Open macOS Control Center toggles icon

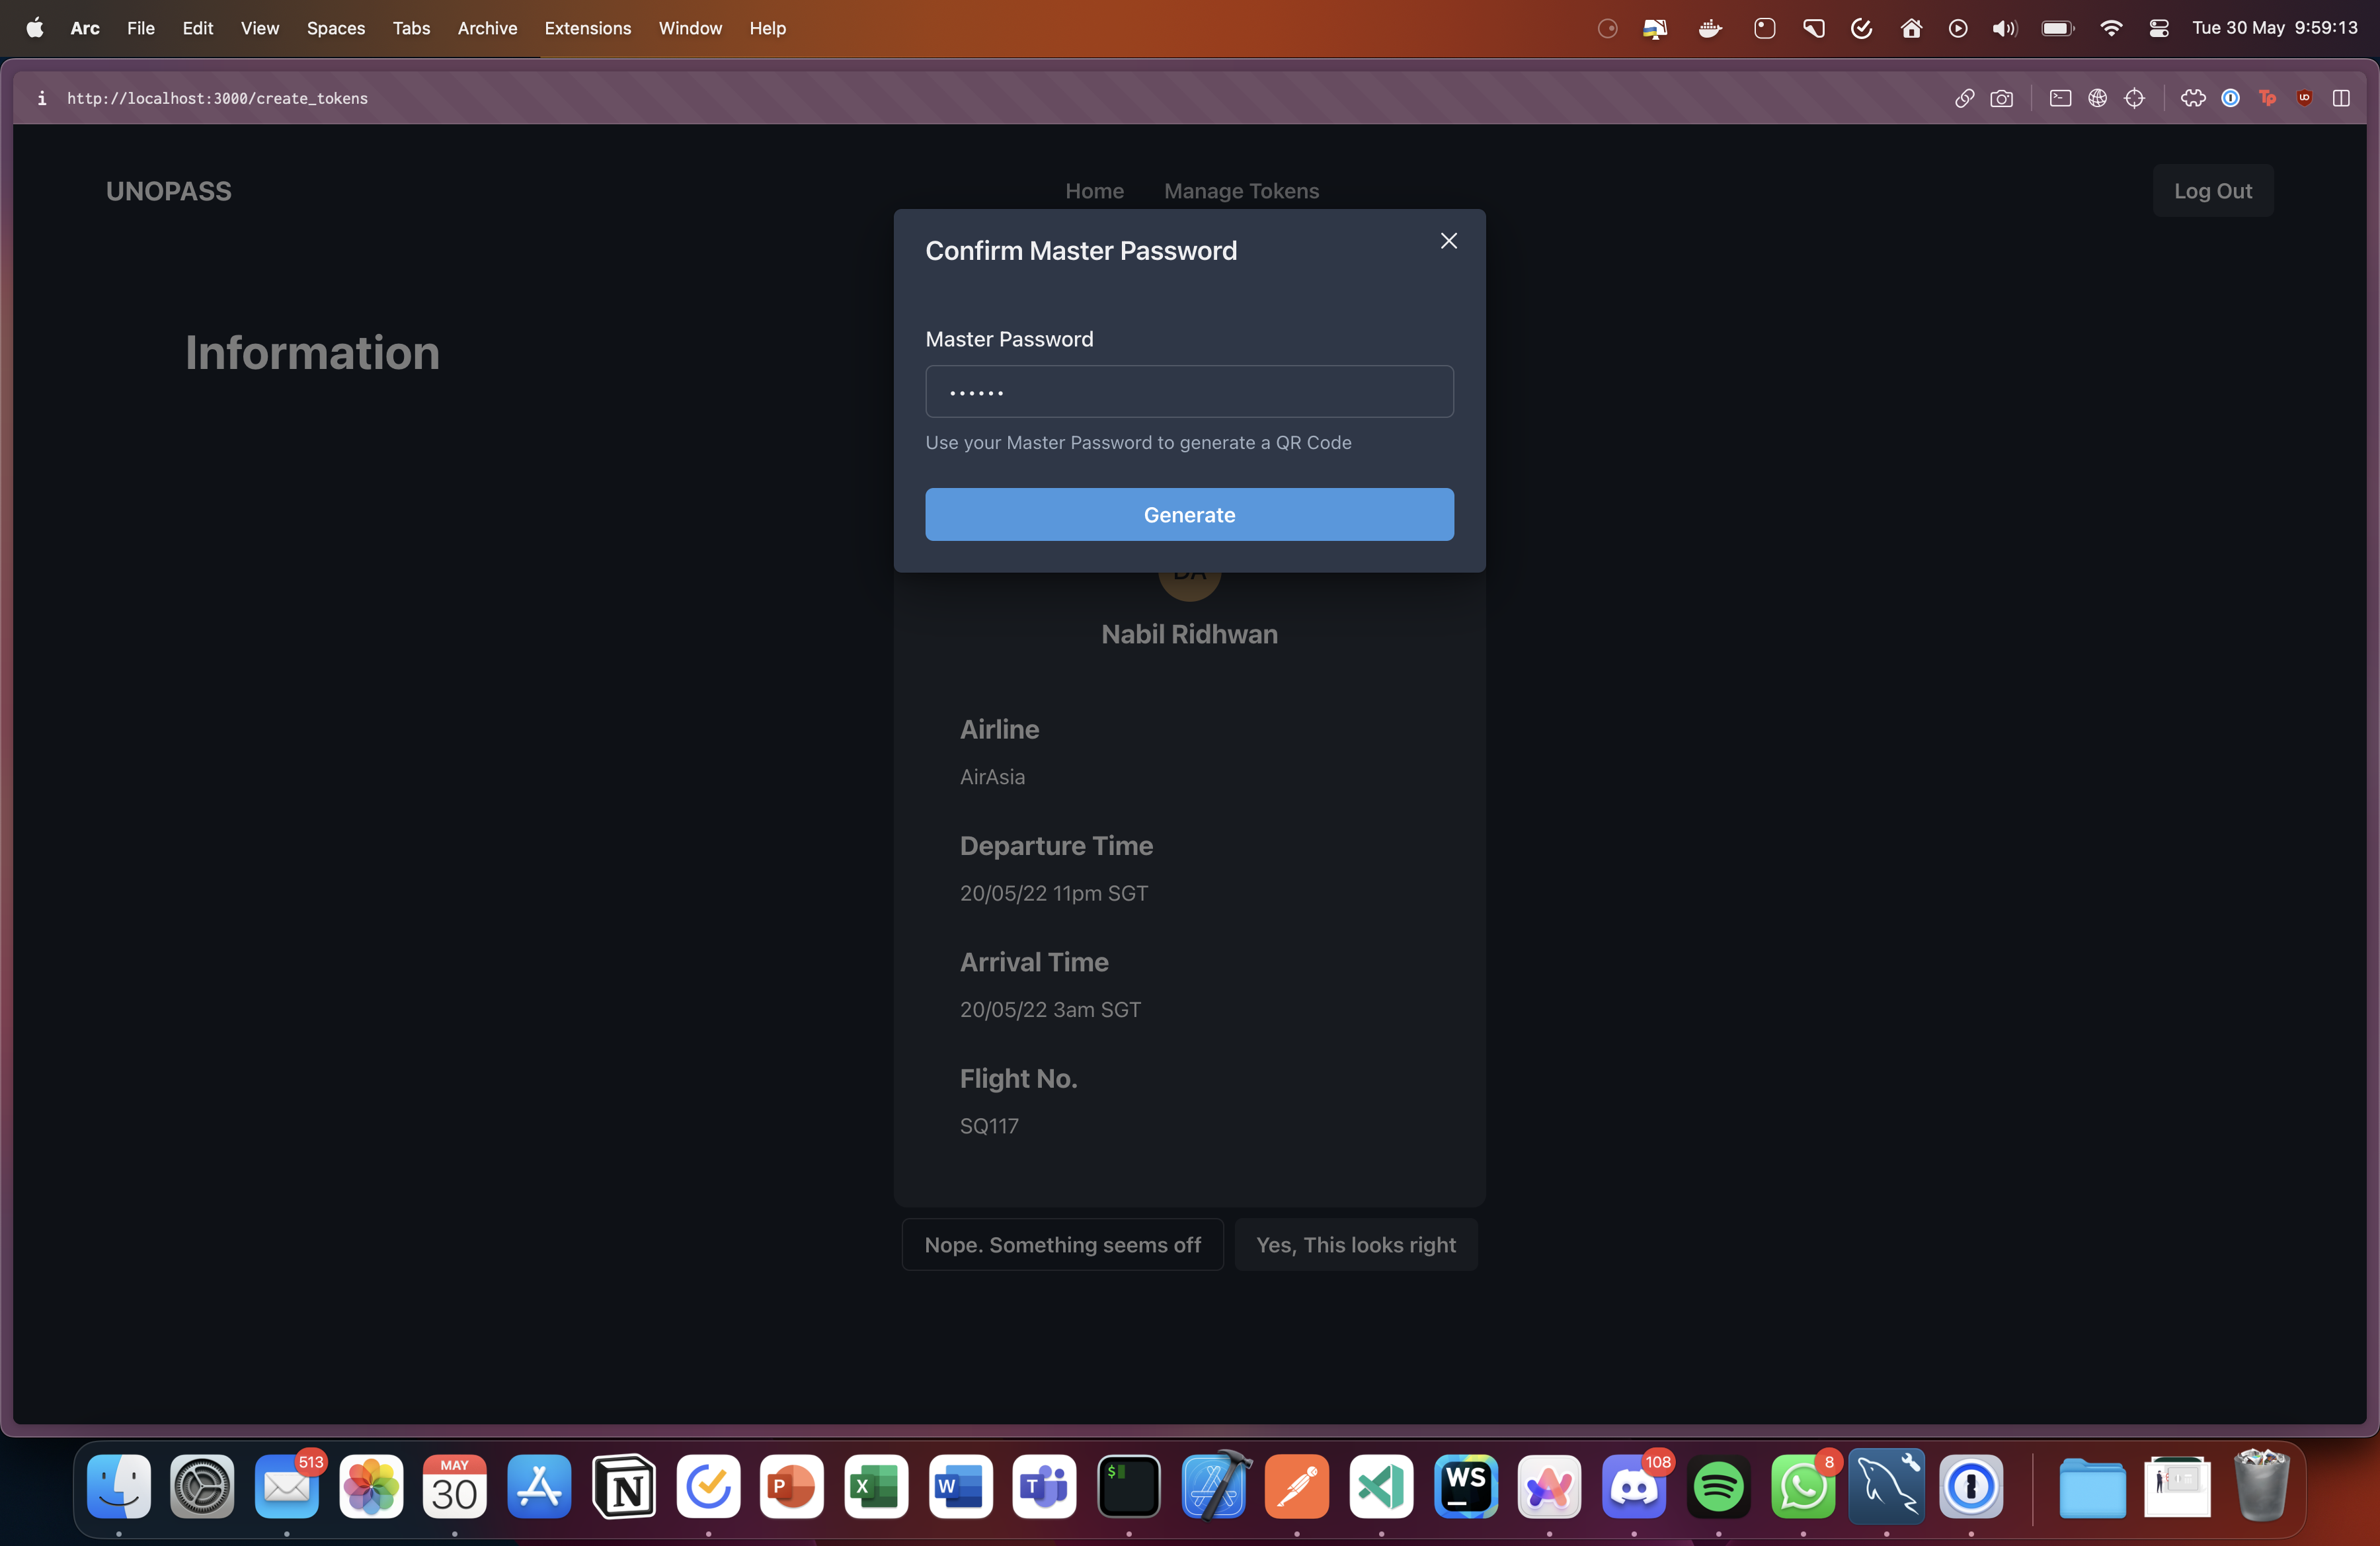2158,28
